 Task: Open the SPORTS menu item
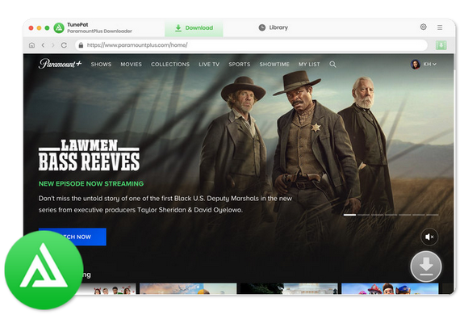pyautogui.click(x=240, y=65)
